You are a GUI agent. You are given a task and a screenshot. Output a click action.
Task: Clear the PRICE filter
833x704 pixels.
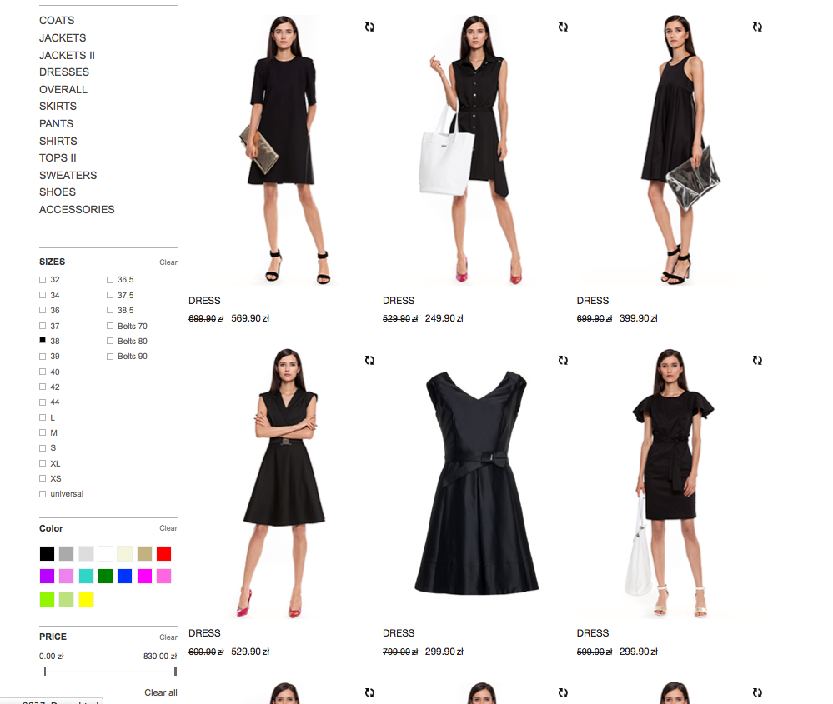(168, 637)
